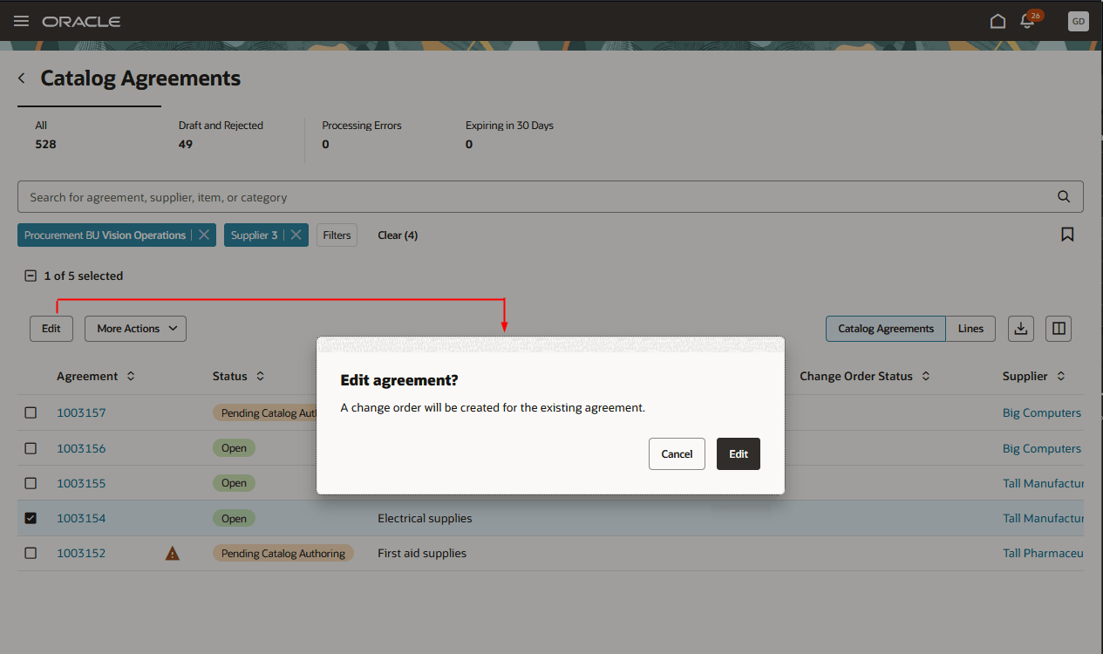Open the manage columns layout icon

(x=1058, y=329)
